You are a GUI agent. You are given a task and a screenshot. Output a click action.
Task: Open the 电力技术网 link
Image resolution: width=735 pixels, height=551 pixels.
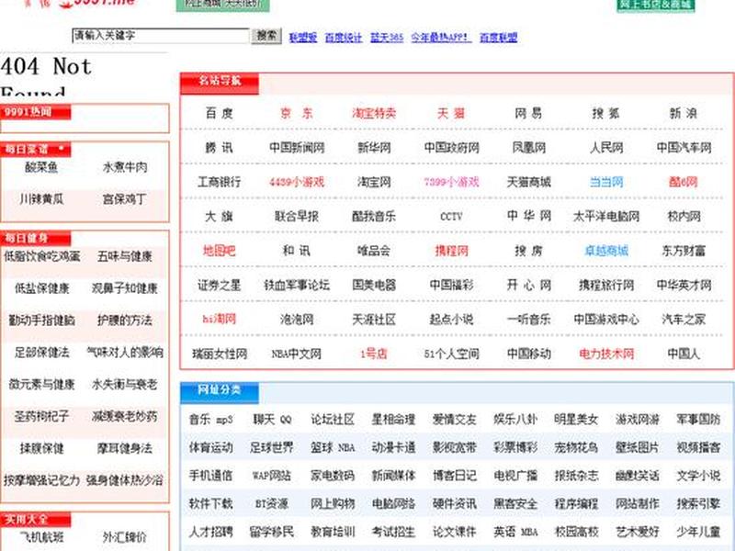(606, 354)
